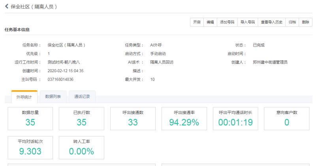Click the AI话术 value 隔离人员回访
This screenshot has height=166, width=316.
(162, 62)
